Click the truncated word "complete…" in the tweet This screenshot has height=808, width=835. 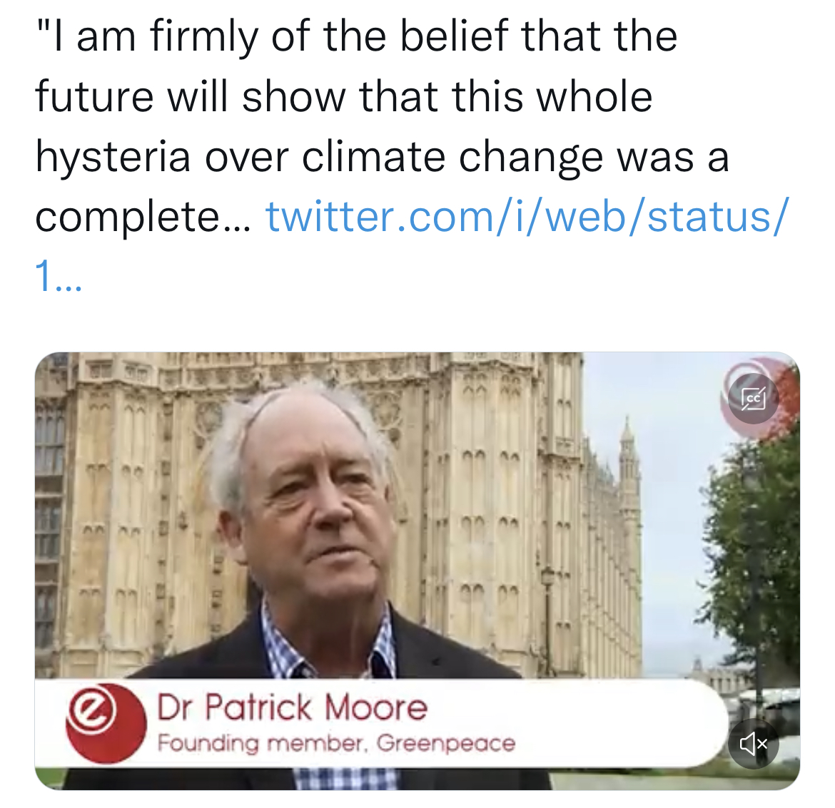tap(143, 218)
